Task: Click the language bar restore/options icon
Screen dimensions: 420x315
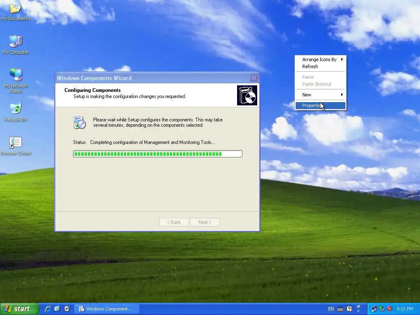Action: [x=358, y=307]
